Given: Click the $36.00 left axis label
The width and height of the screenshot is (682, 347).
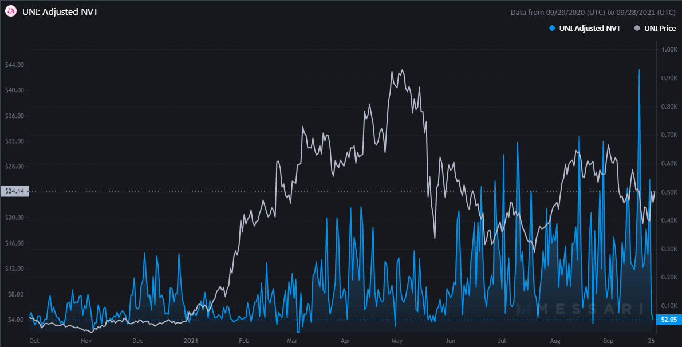Looking at the screenshot, I should (x=14, y=116).
